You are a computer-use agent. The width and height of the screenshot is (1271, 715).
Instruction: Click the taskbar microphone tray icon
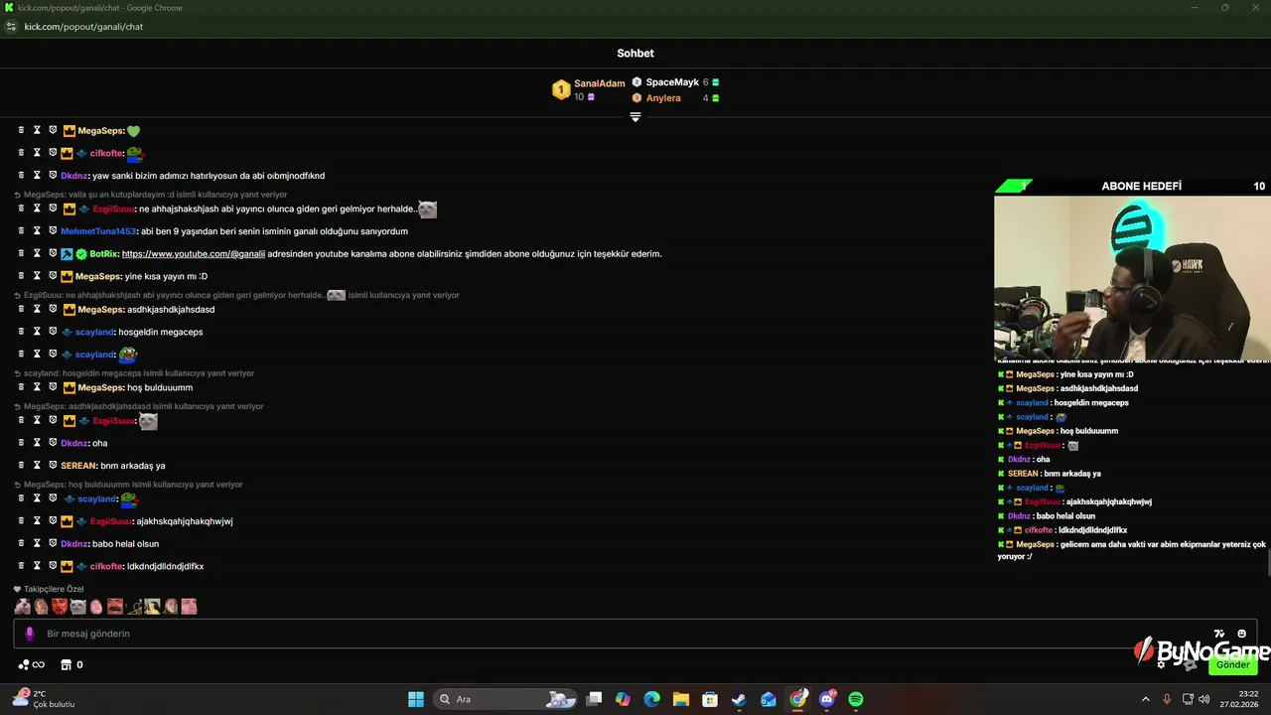tap(1167, 699)
